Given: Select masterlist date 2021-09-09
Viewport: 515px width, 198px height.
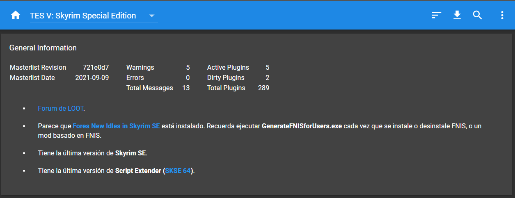Looking at the screenshot, I should pyautogui.click(x=92, y=77).
